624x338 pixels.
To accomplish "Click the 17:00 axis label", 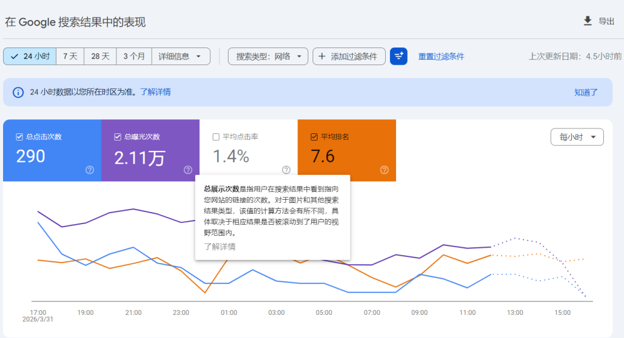I will coord(38,312).
